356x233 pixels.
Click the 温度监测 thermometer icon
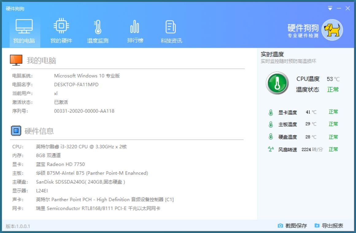[98, 27]
